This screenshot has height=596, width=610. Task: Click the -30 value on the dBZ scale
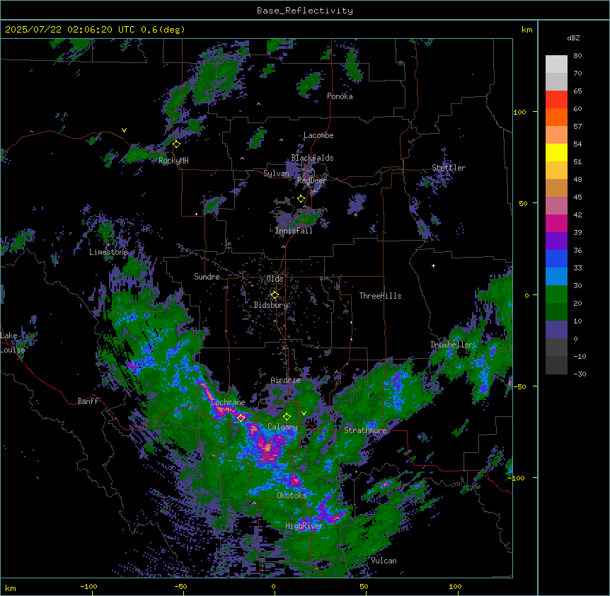point(580,374)
